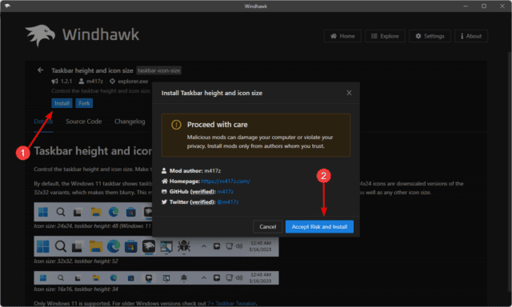This screenshot has height=307, width=512.
Task: Click the 'Icon size: 16x16, taskbar height: 34' caption
Action: tap(76, 289)
